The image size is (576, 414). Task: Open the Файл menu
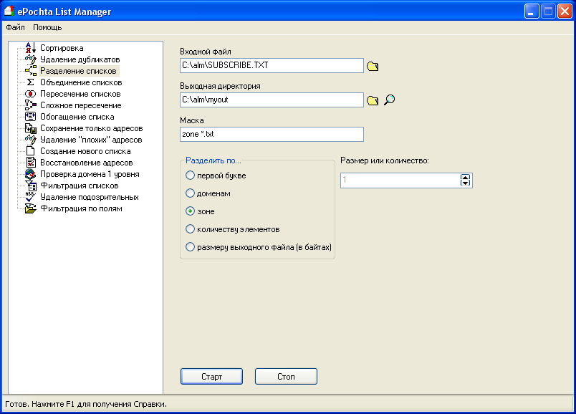(15, 27)
